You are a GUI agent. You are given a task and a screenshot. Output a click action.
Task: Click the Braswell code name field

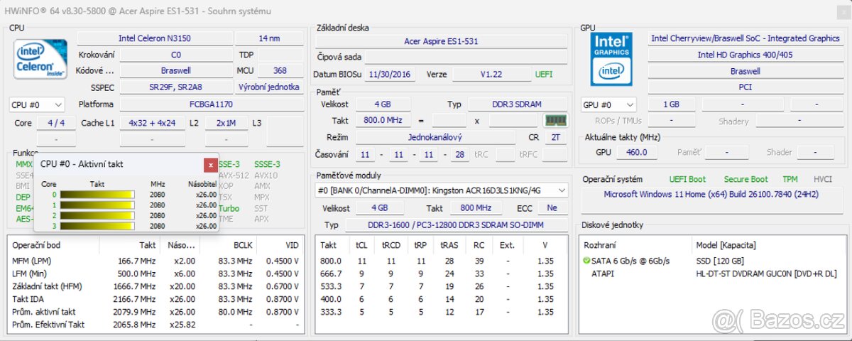(175, 70)
